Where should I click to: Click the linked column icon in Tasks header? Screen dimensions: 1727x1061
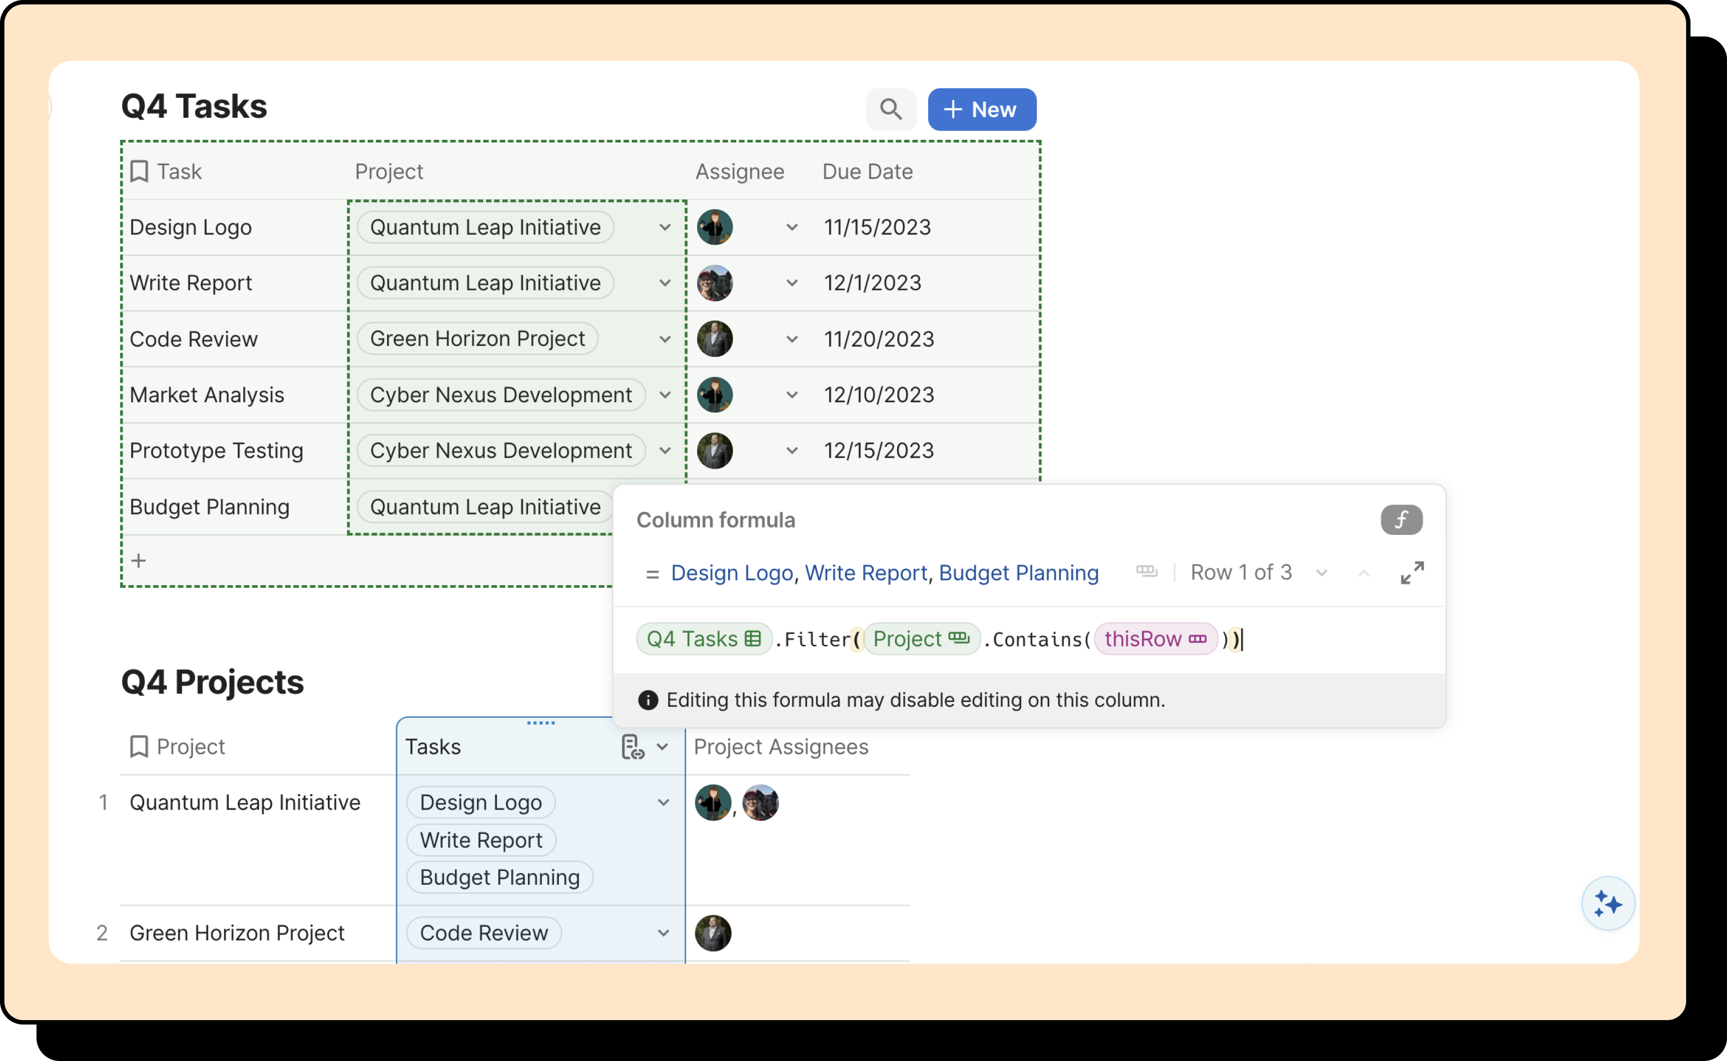click(x=632, y=747)
